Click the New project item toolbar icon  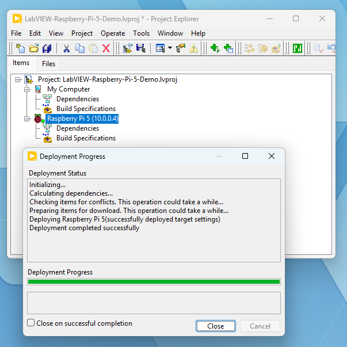pyautogui.click(x=20, y=48)
